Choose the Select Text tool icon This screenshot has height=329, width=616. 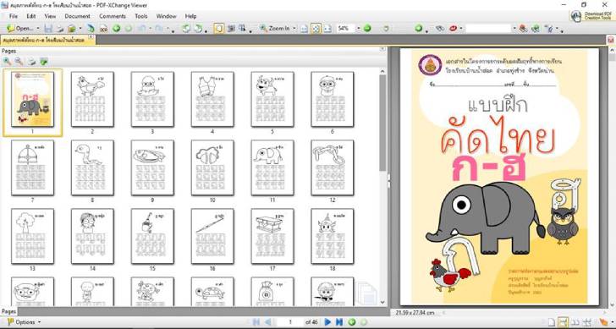click(242, 28)
